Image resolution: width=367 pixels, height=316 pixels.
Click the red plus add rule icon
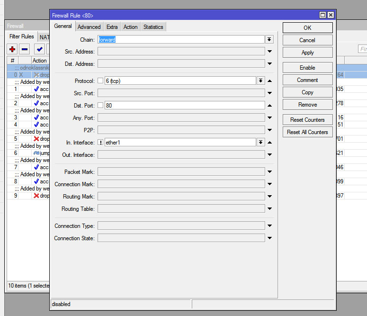[12, 49]
